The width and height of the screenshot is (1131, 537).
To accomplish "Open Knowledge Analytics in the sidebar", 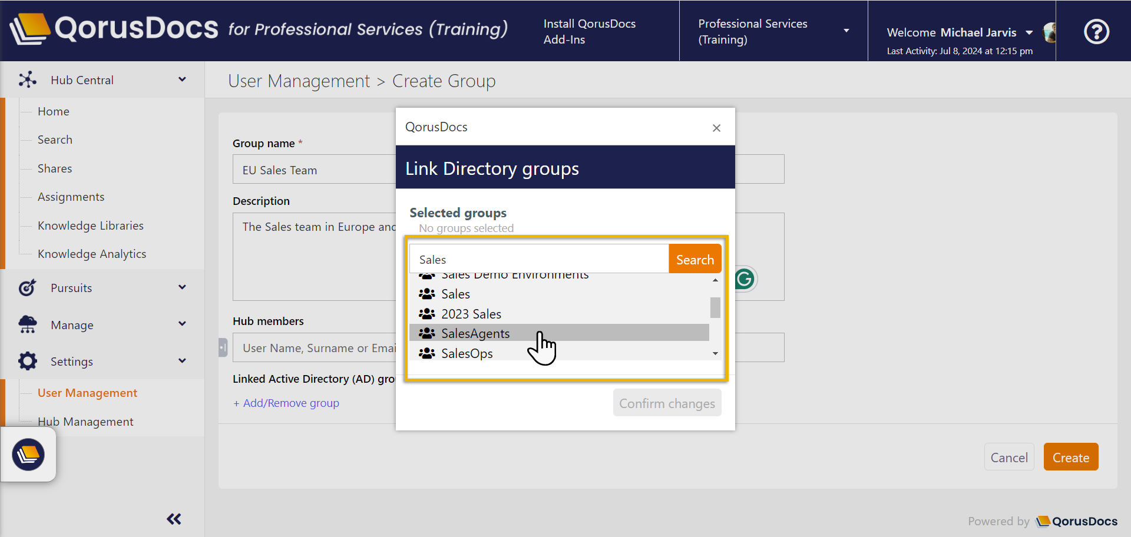I will click(92, 254).
